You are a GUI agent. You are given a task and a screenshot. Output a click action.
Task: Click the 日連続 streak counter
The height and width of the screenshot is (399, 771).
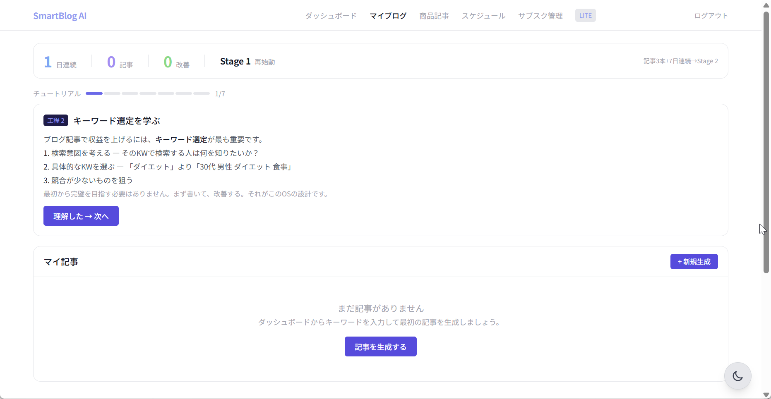point(60,62)
